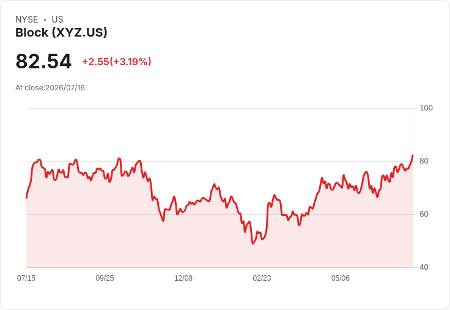The height and width of the screenshot is (310, 450).
Task: Click the 12/08 date axis label
Action: click(x=183, y=278)
